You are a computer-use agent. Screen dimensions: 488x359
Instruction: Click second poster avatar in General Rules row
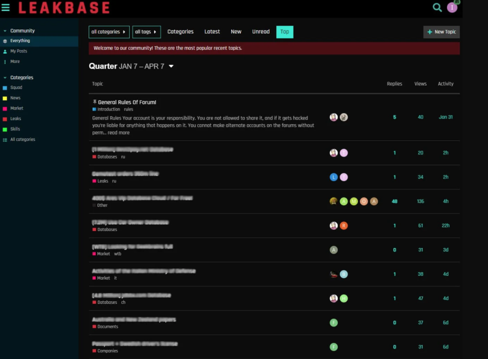click(x=344, y=117)
